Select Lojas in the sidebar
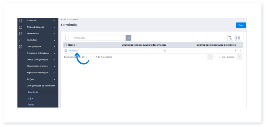This screenshot has height=127, width=266. coord(31,98)
